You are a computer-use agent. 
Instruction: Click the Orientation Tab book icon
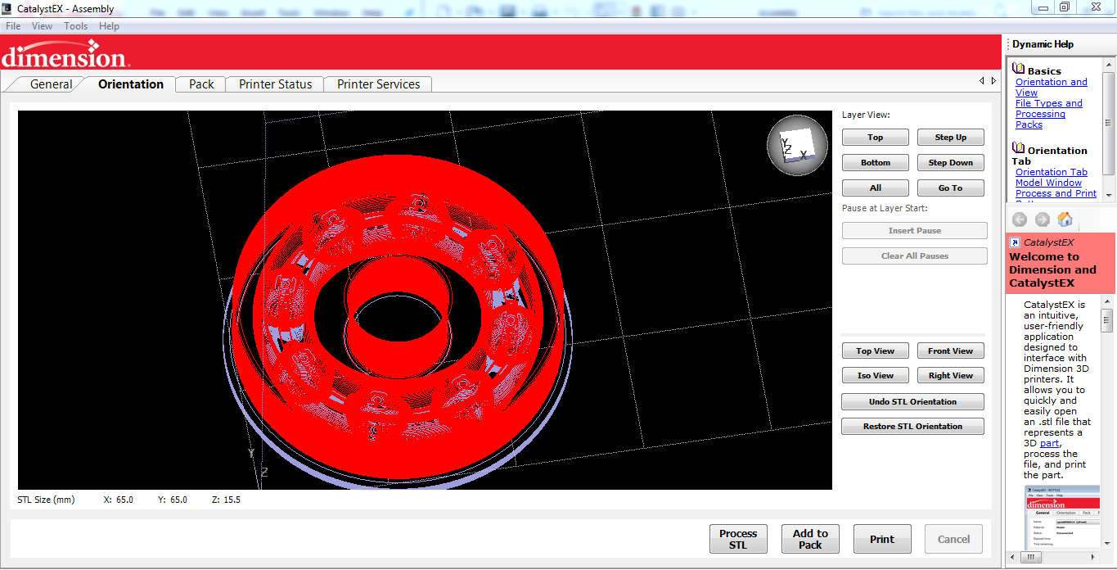pyautogui.click(x=1019, y=148)
